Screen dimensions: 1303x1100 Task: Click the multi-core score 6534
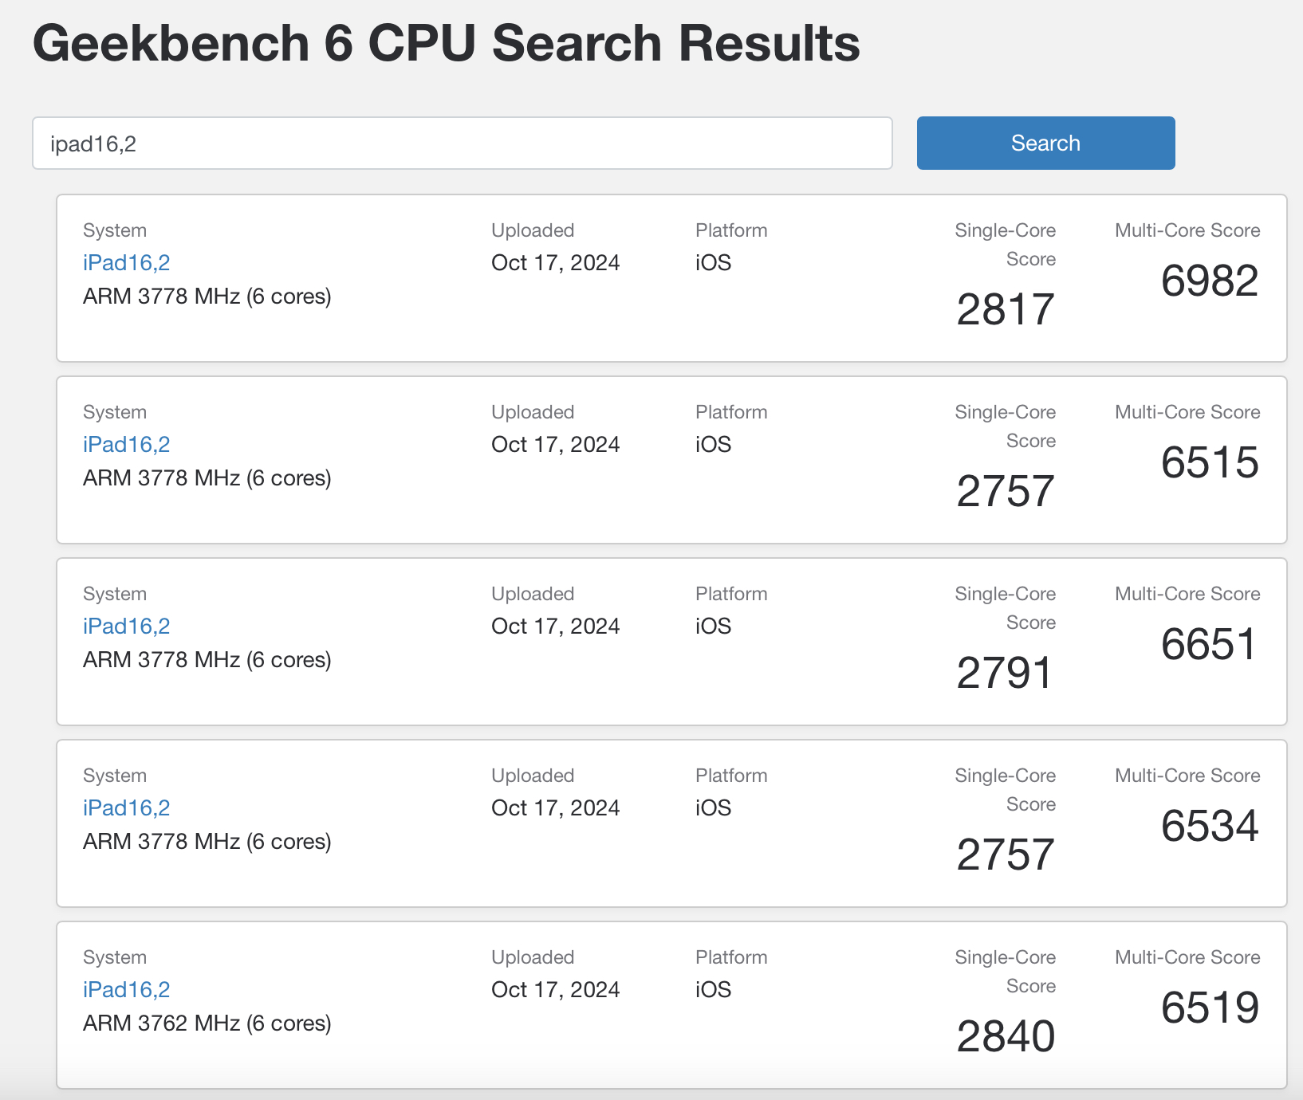[x=1210, y=826]
